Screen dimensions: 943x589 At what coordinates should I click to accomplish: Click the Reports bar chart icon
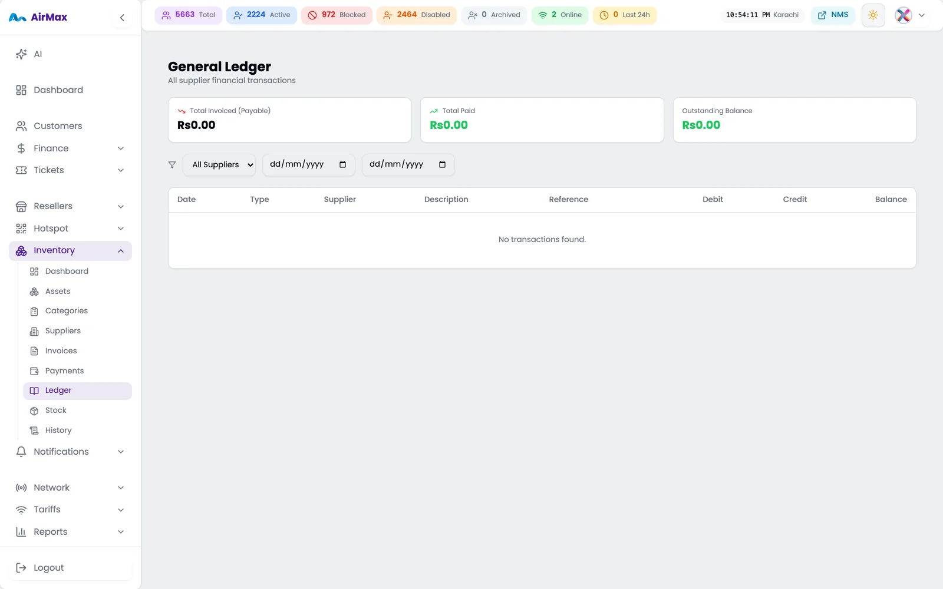point(21,532)
